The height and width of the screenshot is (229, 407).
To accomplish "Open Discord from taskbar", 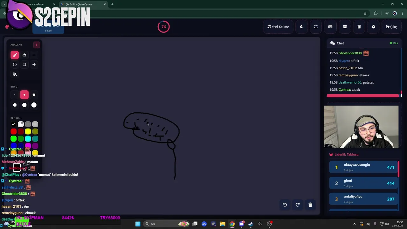I will [x=241, y=224].
